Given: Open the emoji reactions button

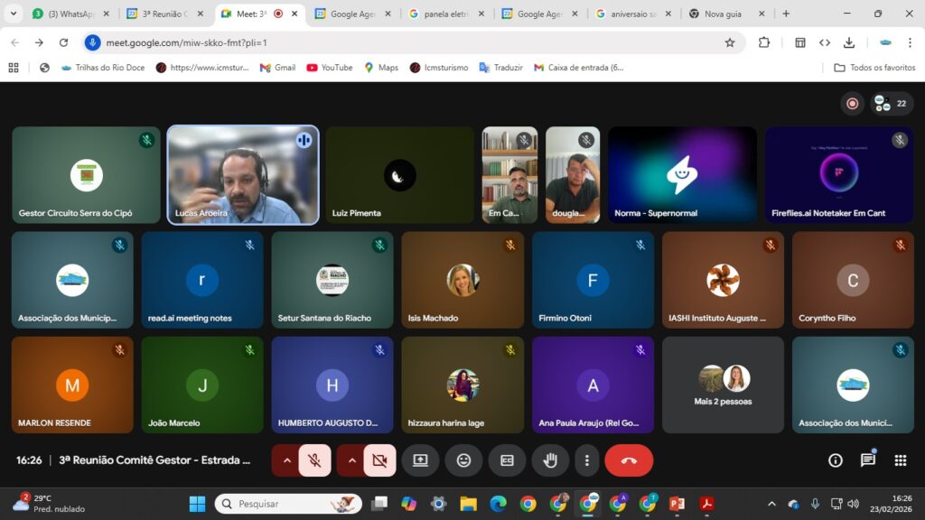Looking at the screenshot, I should (x=463, y=460).
